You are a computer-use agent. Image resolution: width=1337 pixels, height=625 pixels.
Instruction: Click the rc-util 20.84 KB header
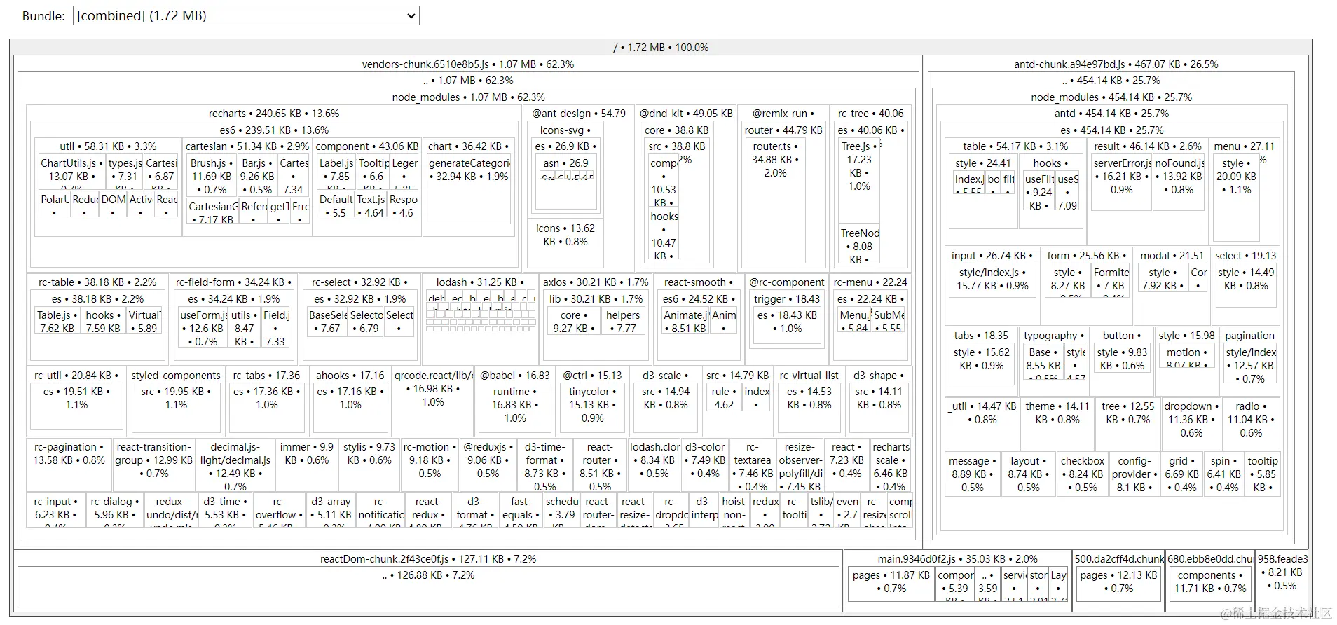(76, 375)
